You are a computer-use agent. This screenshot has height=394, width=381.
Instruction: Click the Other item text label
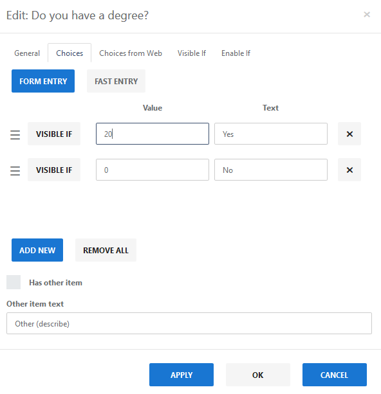pyautogui.click(x=35, y=304)
